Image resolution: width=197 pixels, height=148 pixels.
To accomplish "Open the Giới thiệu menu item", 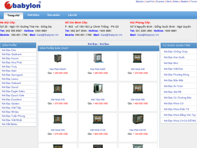I will coord(33,15).
